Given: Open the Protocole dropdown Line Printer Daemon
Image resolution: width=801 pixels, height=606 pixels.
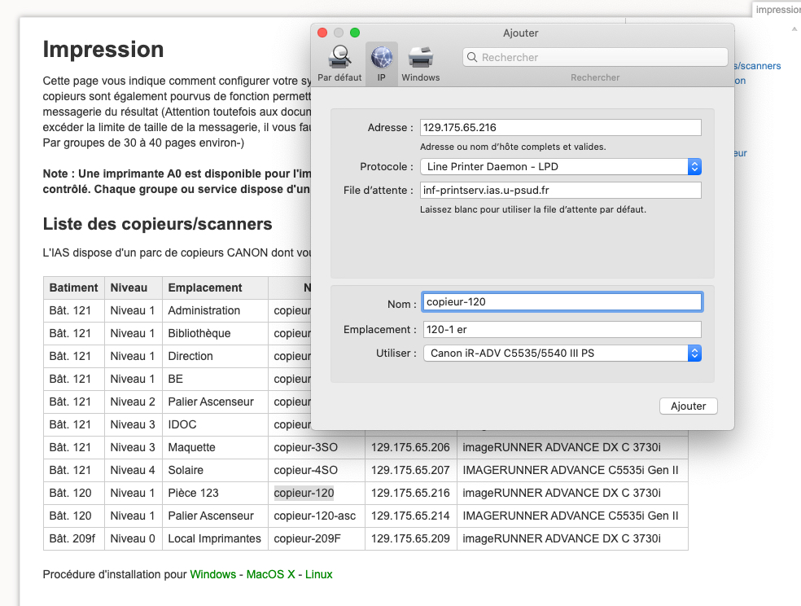Looking at the screenshot, I should pyautogui.click(x=560, y=167).
